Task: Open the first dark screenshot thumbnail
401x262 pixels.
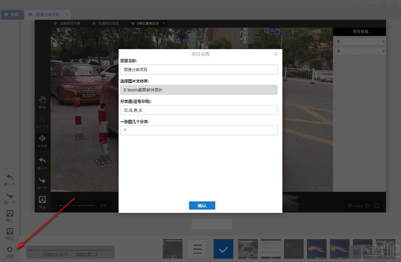Action: (x=173, y=249)
